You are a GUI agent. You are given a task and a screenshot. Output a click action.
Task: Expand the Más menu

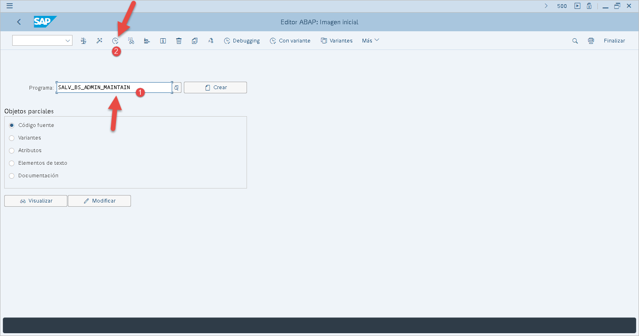[370, 41]
